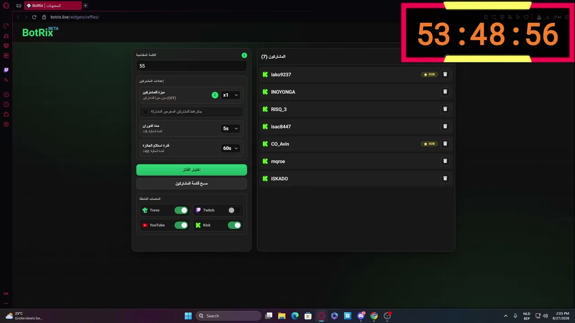The image size is (575, 323).
Task: Enable the Twitch platform toggle
Action: (x=234, y=210)
